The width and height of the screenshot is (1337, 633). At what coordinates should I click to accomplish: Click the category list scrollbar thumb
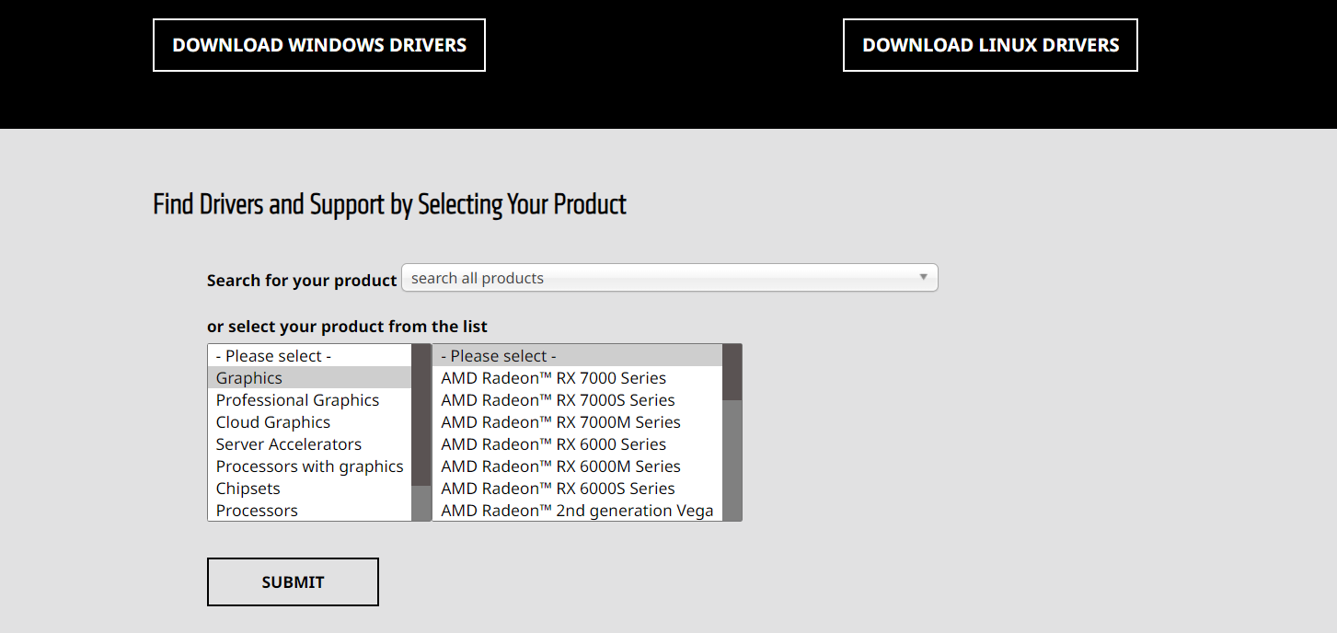[421, 415]
